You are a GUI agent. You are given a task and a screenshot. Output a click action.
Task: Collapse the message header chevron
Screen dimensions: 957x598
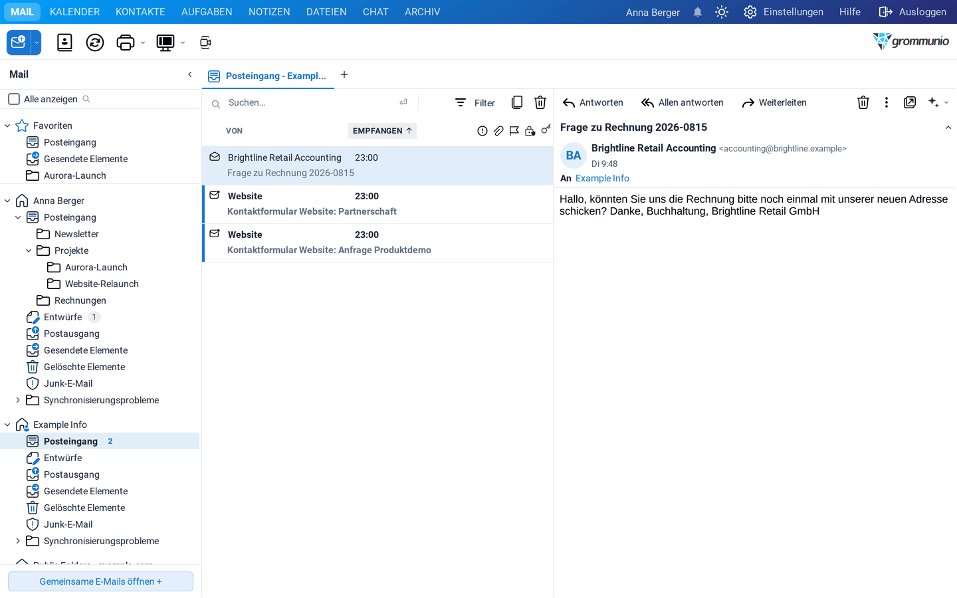tap(948, 128)
